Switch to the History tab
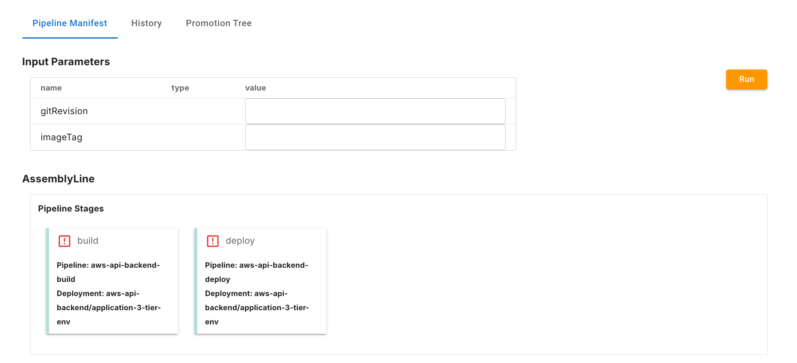Image resolution: width=797 pixels, height=363 pixels. click(x=147, y=23)
